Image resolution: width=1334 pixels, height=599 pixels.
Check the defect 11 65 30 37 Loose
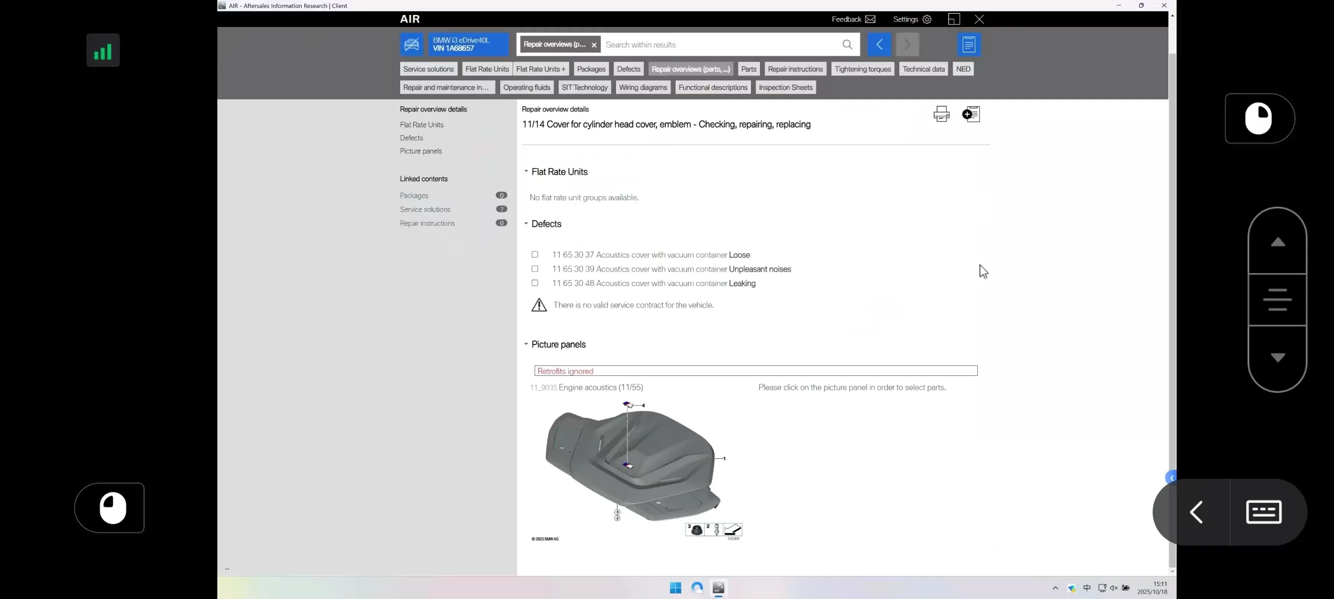tap(535, 255)
